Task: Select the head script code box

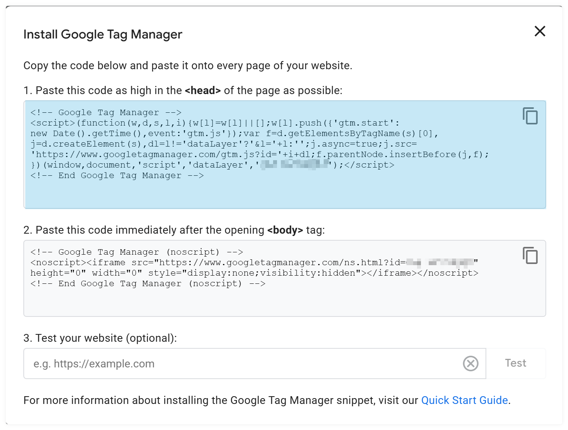Action: pos(285,155)
